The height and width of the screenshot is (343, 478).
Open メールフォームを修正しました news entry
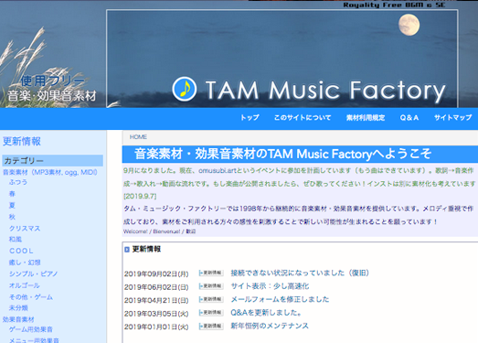(280, 299)
